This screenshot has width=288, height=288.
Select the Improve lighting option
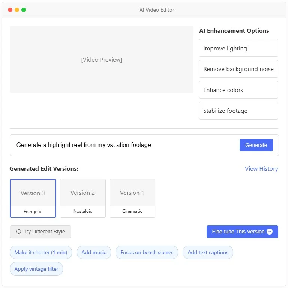[x=238, y=48]
